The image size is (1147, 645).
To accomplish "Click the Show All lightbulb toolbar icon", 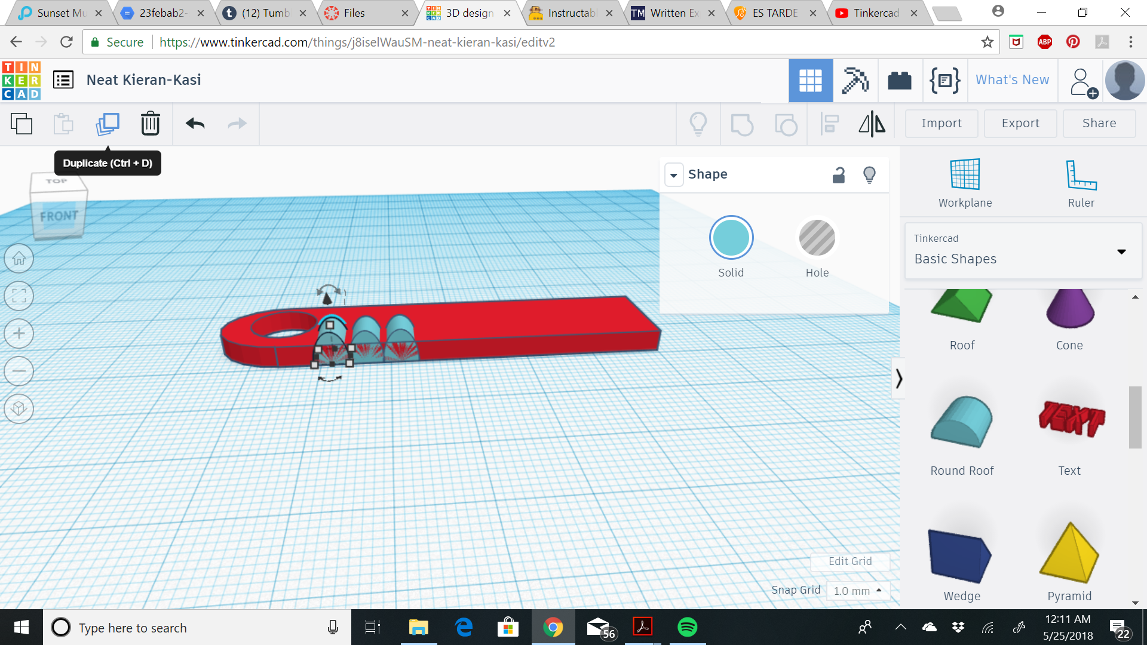I will pos(698,124).
